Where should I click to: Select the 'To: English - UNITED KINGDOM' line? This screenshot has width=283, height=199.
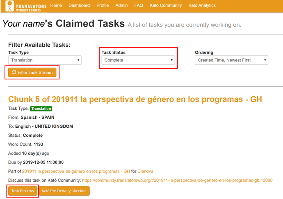click(x=41, y=127)
